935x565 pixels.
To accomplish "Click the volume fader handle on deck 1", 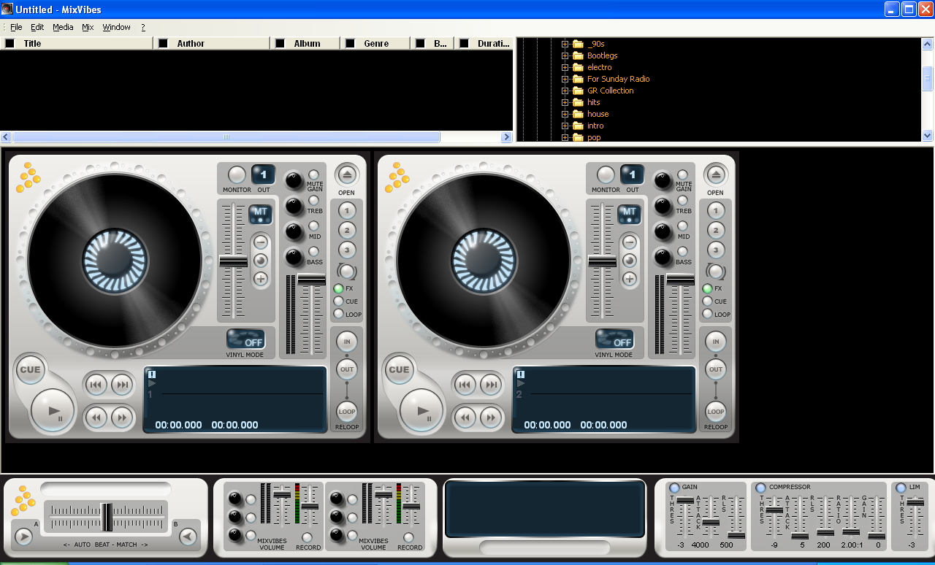I will [x=312, y=279].
